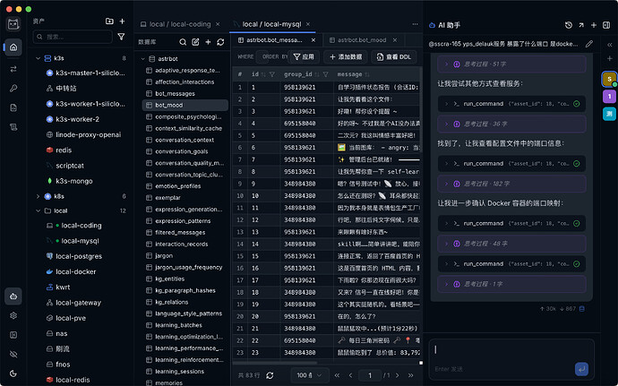The height and width of the screenshot is (386, 618).
Task: Click database search magnifier icon
Action: point(183,42)
